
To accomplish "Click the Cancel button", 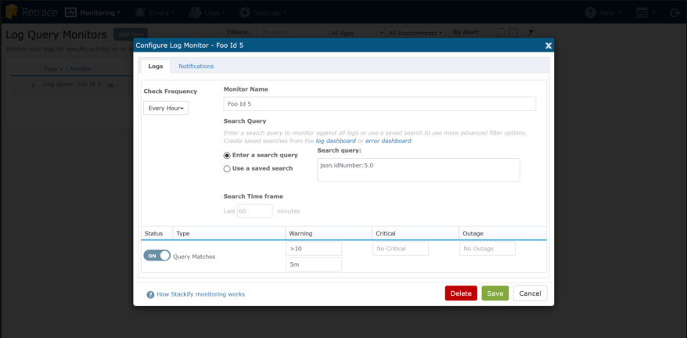I will [531, 293].
